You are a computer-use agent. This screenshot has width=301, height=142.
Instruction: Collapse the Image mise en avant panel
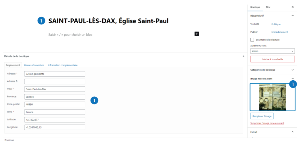[292, 79]
